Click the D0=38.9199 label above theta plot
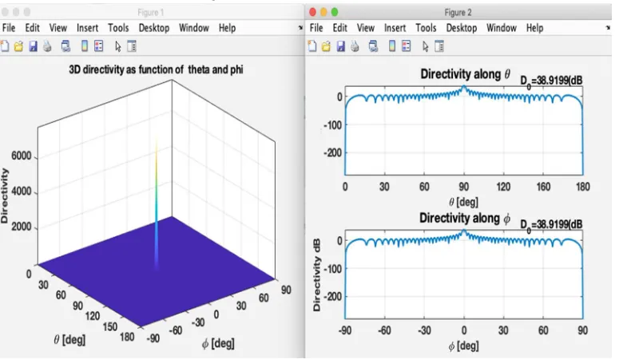Screen dimensions: 623x359 [551, 81]
